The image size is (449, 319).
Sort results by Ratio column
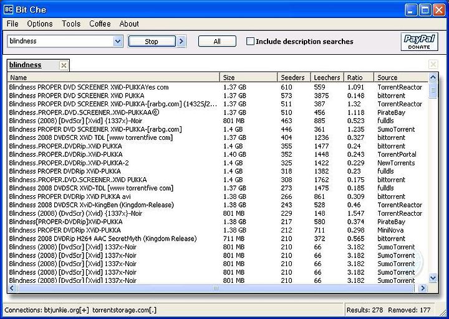click(359, 77)
